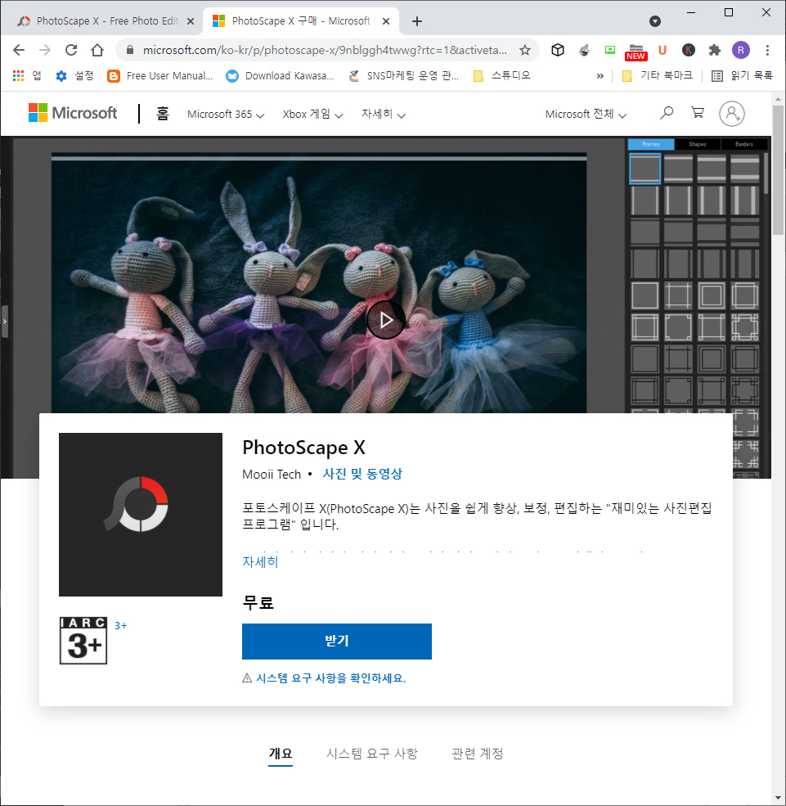Open Chrome's three-dot menu
Viewport: 786px width, 806px height.
tap(767, 50)
